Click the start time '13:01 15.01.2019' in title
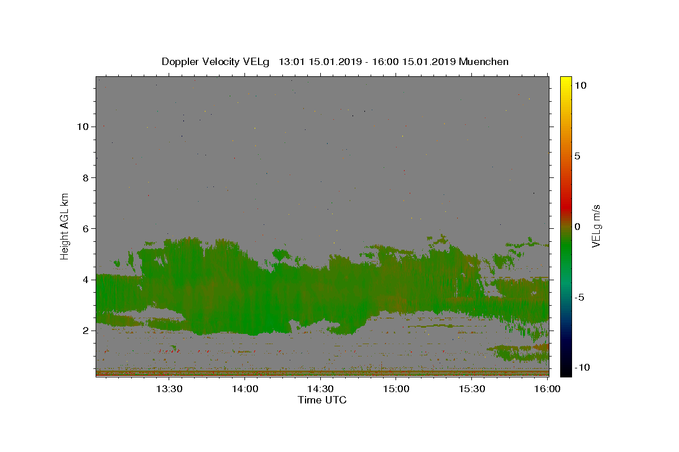This screenshot has width=679, height=452. pos(320,62)
